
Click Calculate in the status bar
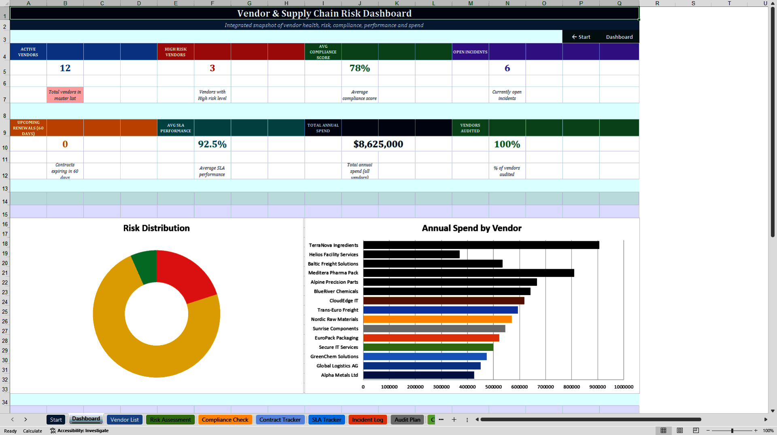click(x=32, y=431)
